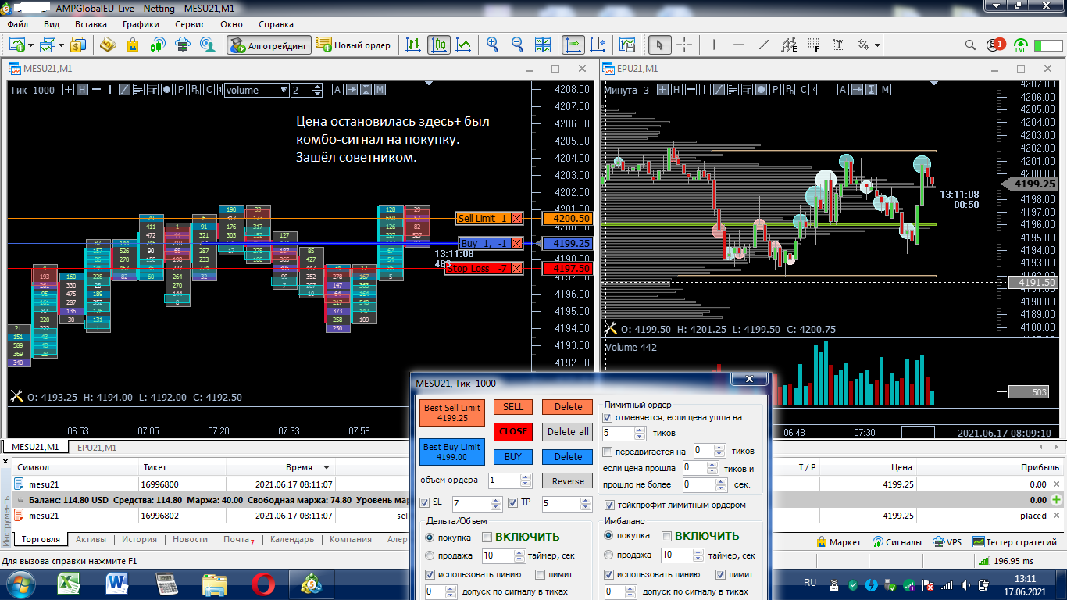Open the search magnifier in toolbar
Image resolution: width=1067 pixels, height=600 pixels.
tap(970, 45)
